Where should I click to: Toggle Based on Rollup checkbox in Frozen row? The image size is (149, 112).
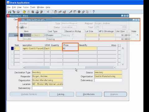coord(73,35)
